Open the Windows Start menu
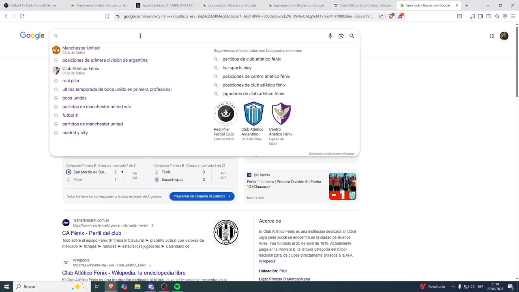The image size is (519, 292). coord(6,287)
